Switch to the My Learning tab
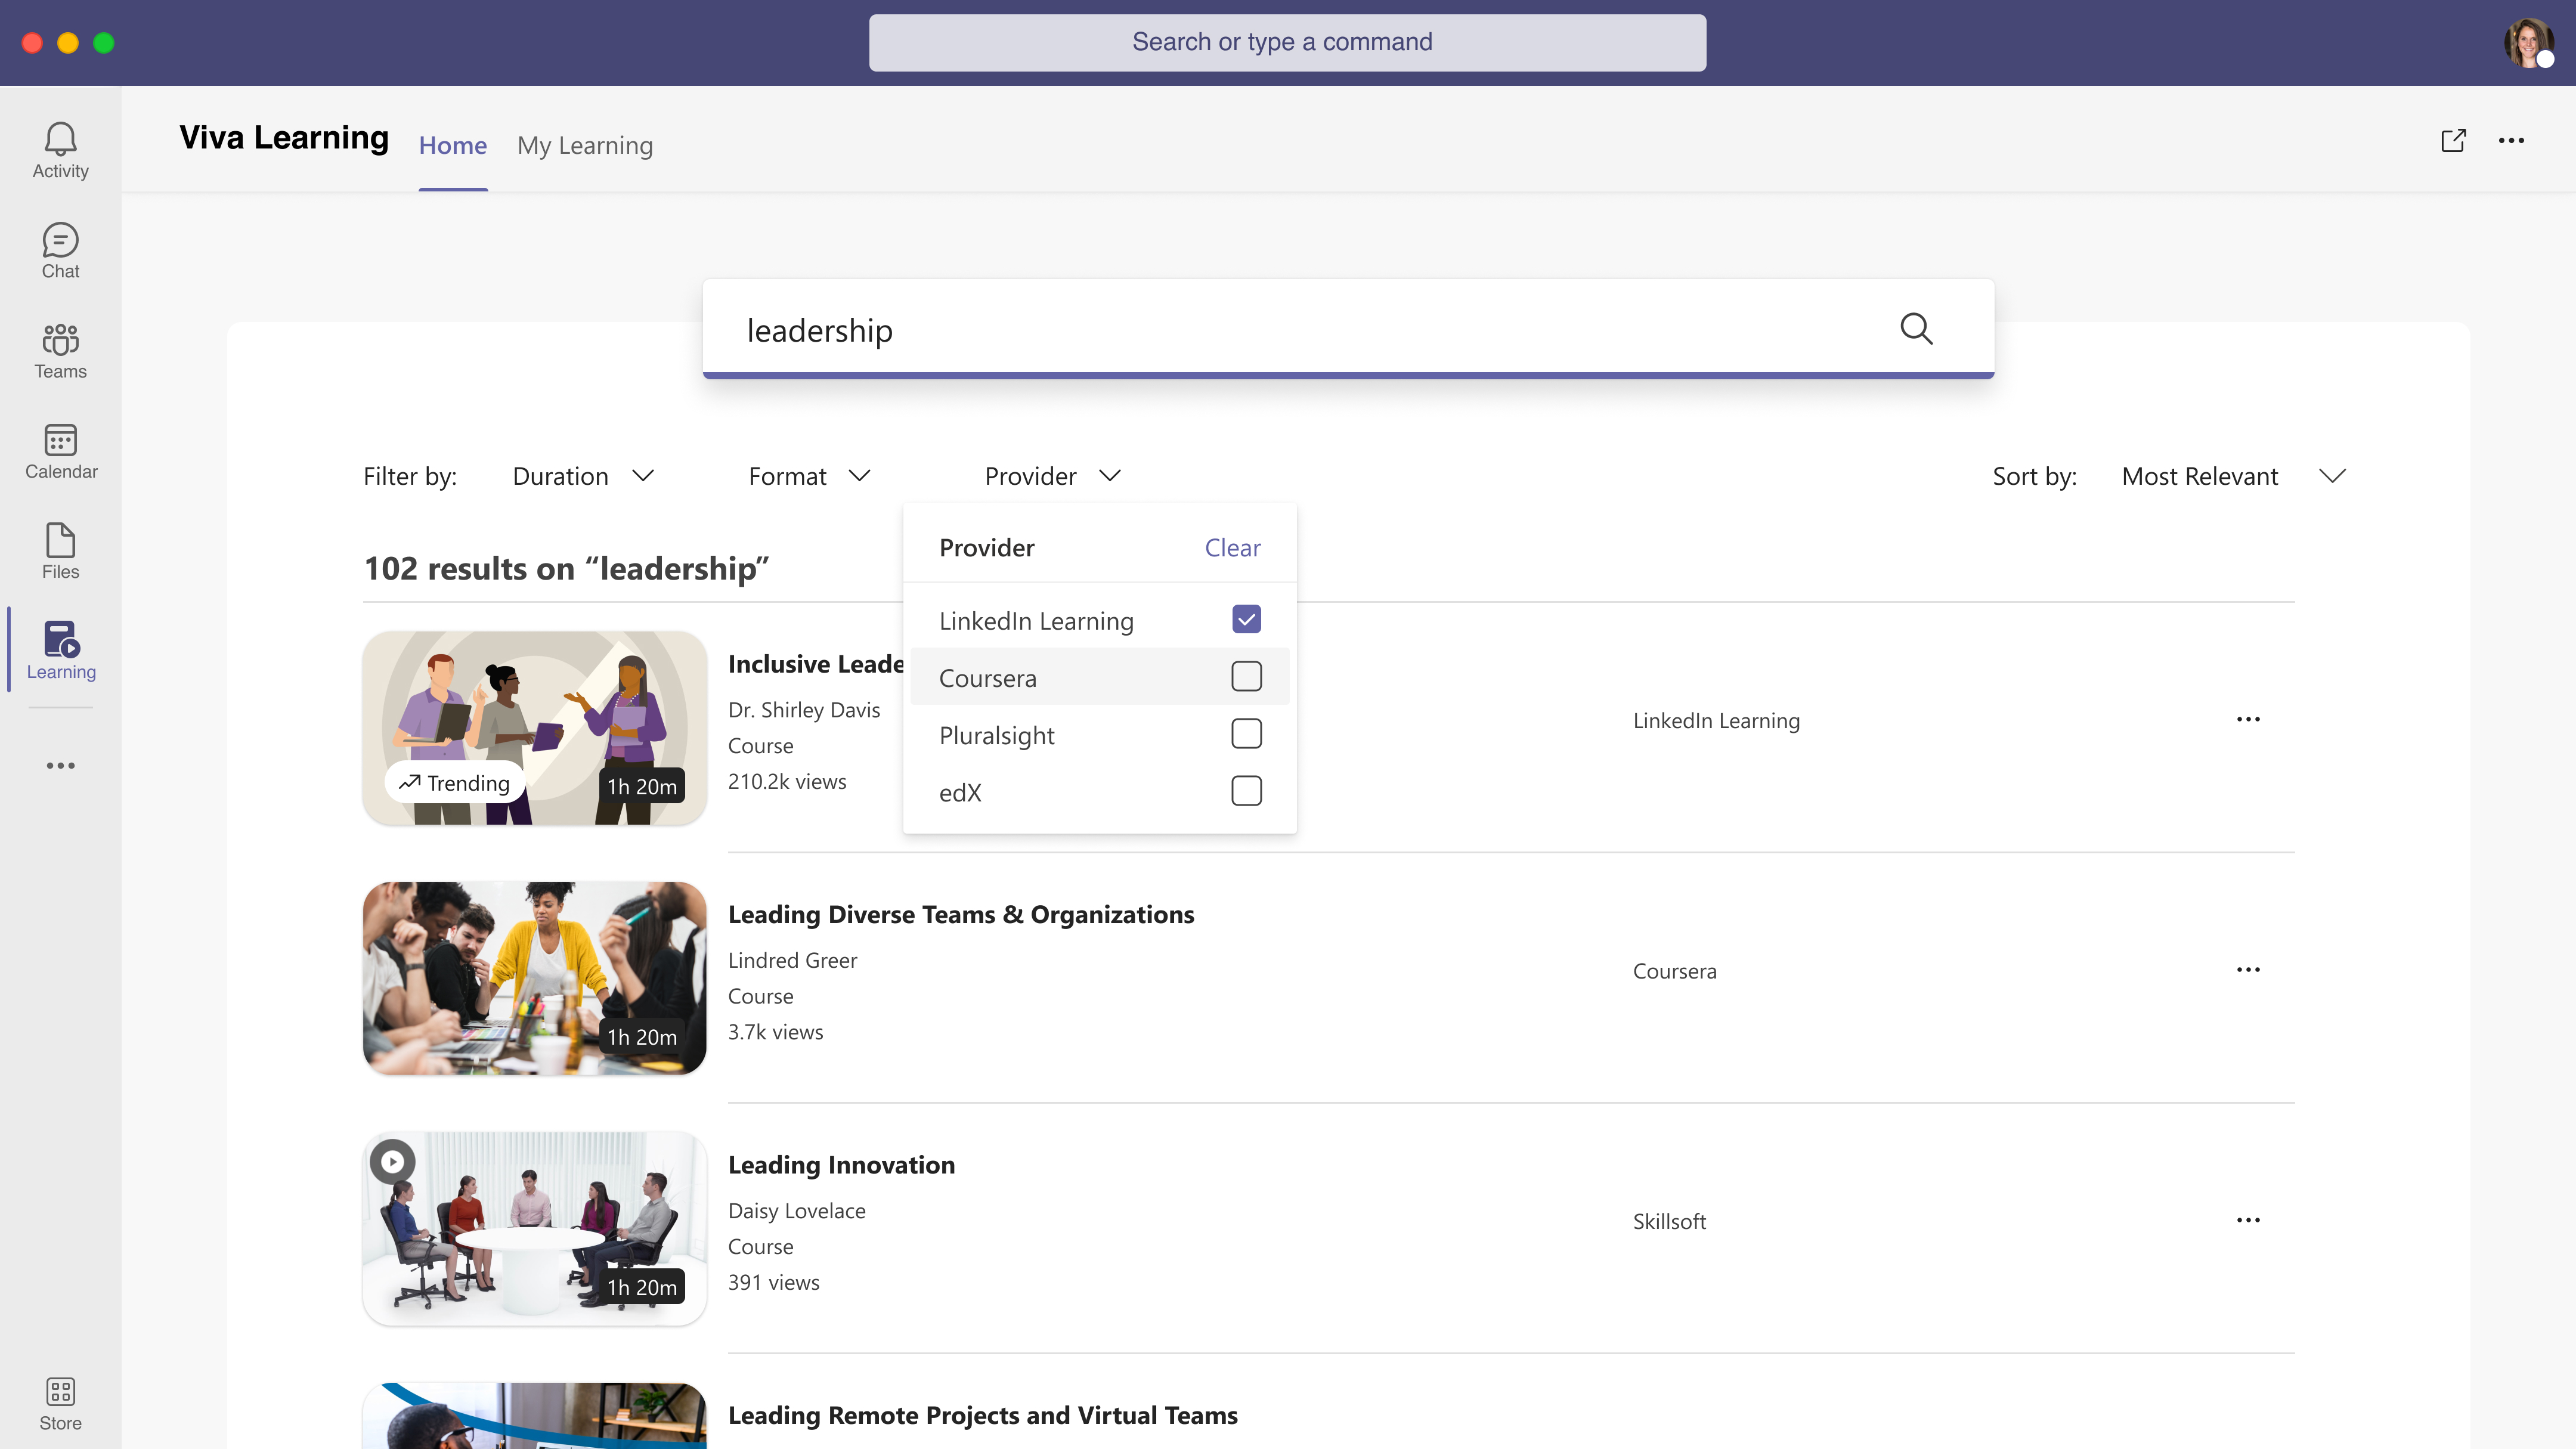Image resolution: width=2576 pixels, height=1449 pixels. 585,146
